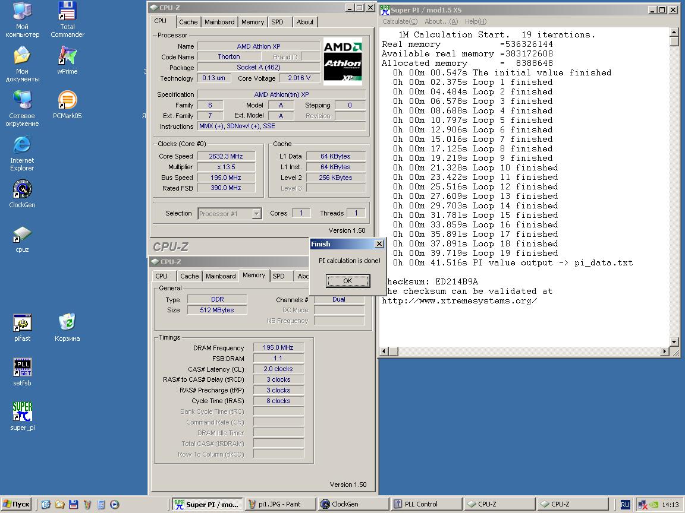The height and width of the screenshot is (513, 685).
Task: Click Super PI vertical scrollbar down arrow
Action: coord(674,342)
